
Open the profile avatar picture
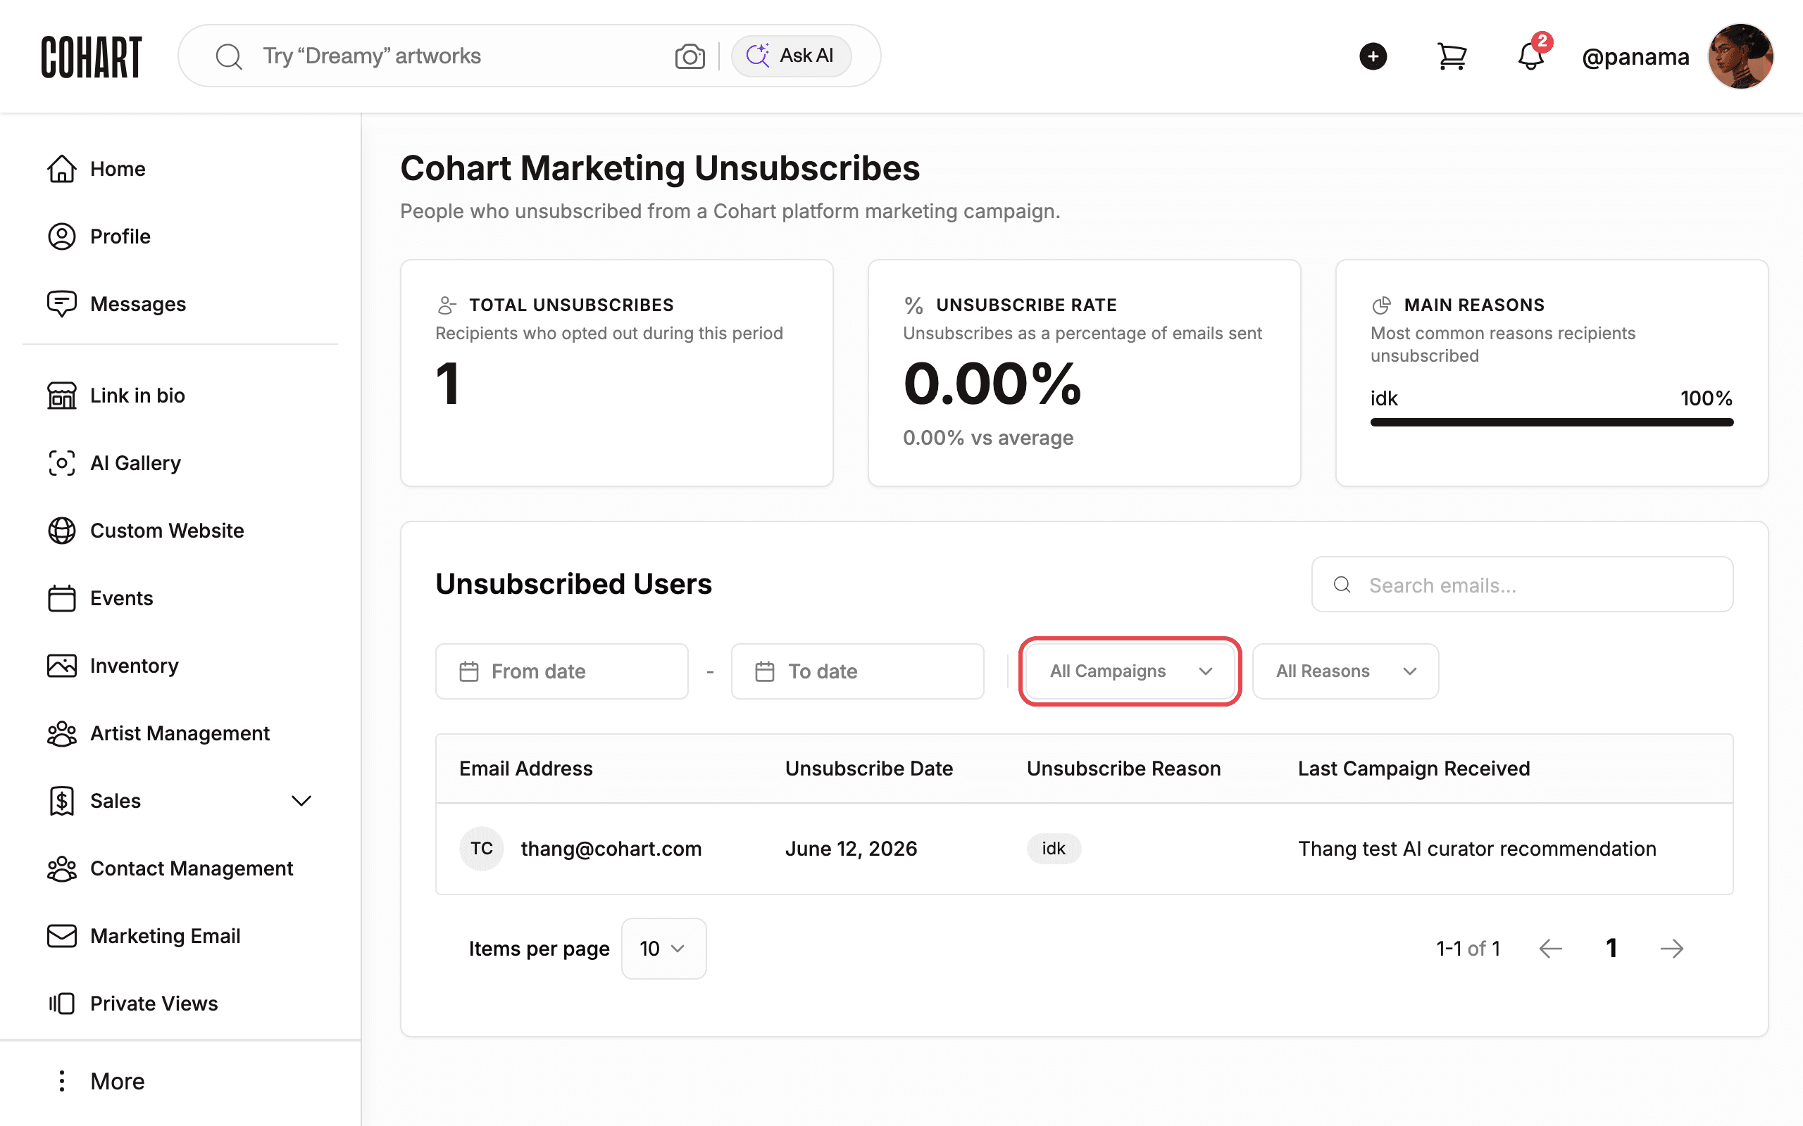coord(1740,56)
